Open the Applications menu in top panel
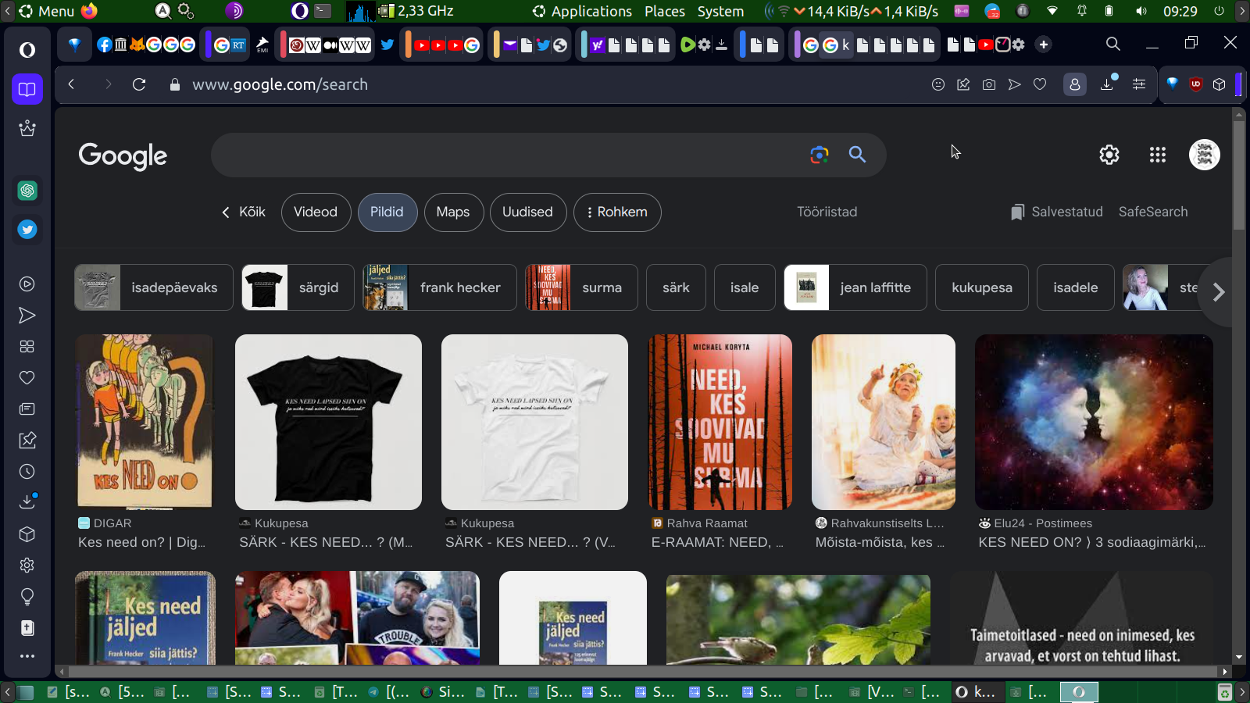Screen dimensions: 1250x703 582,11
